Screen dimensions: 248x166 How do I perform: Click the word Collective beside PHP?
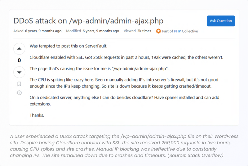190,31
